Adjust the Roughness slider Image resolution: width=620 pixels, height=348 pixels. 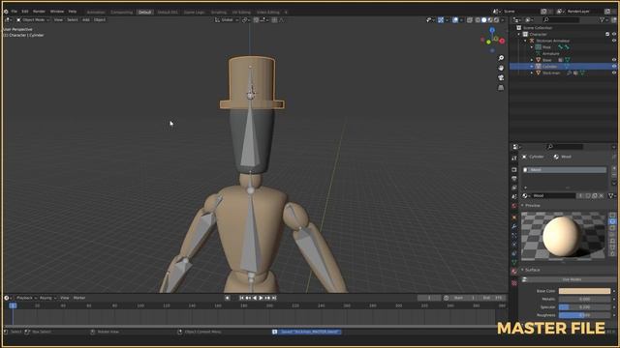tap(584, 315)
